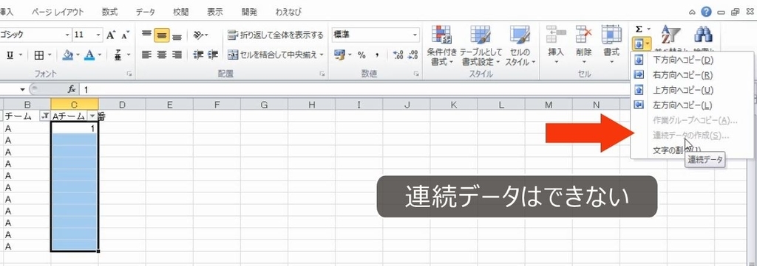Open filter dropdown on Aチーム column
757x266 pixels.
point(92,116)
